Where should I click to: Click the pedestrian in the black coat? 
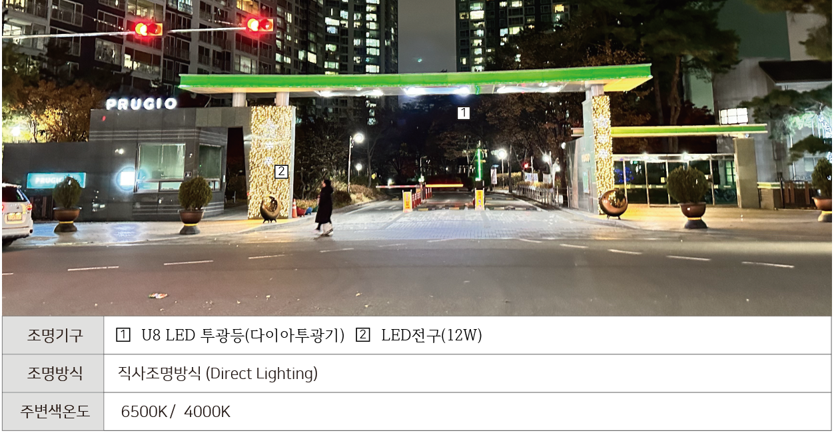point(324,207)
